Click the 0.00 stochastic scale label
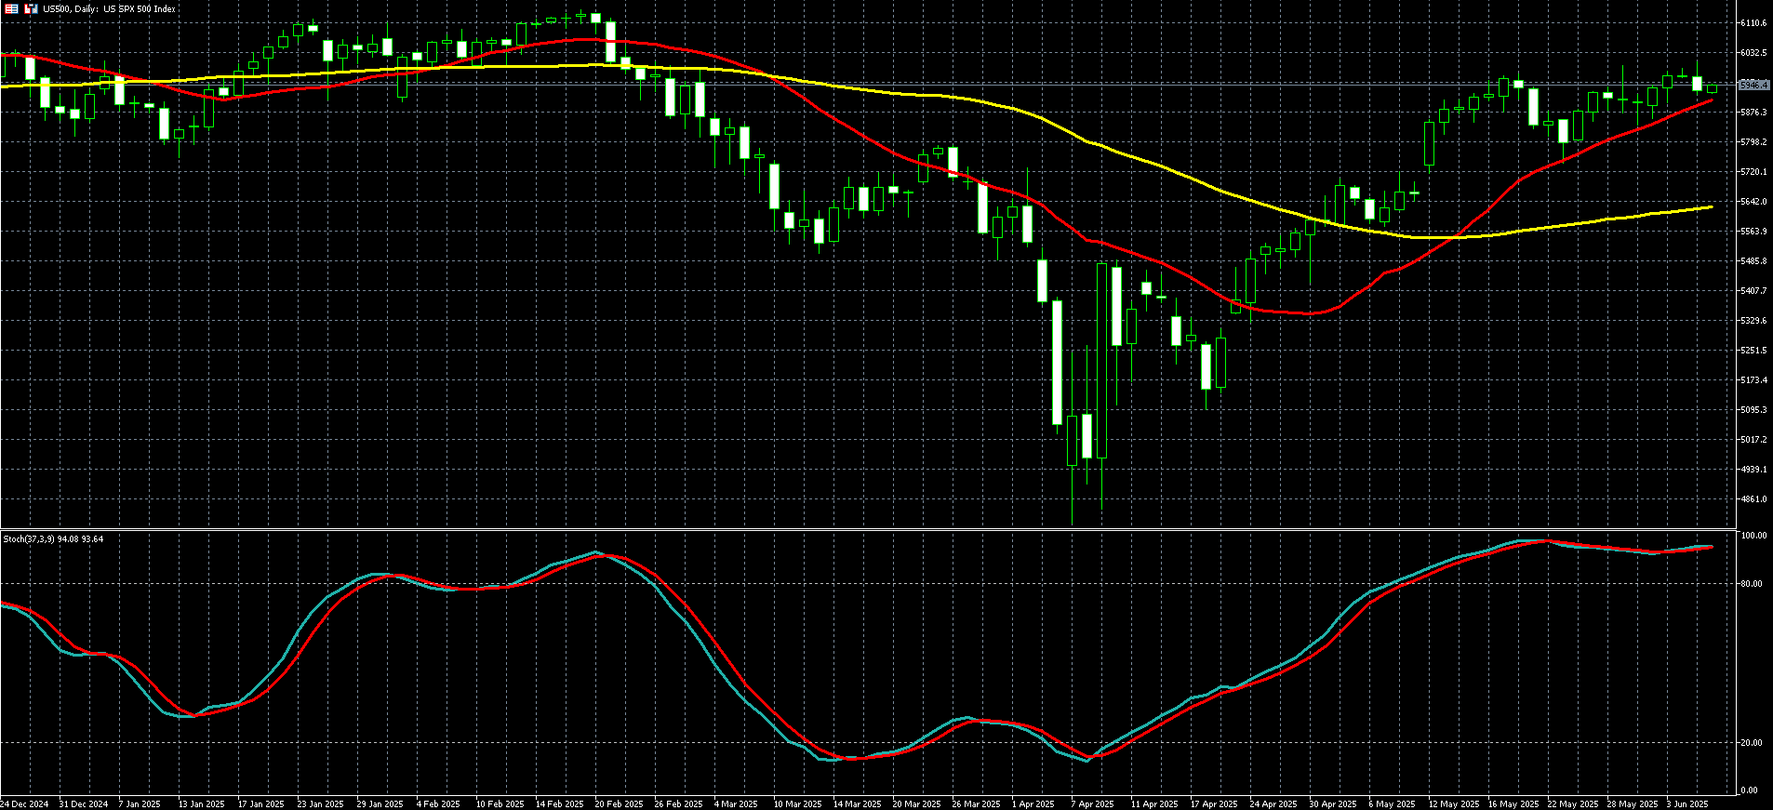The height and width of the screenshot is (810, 1773). (x=1751, y=790)
